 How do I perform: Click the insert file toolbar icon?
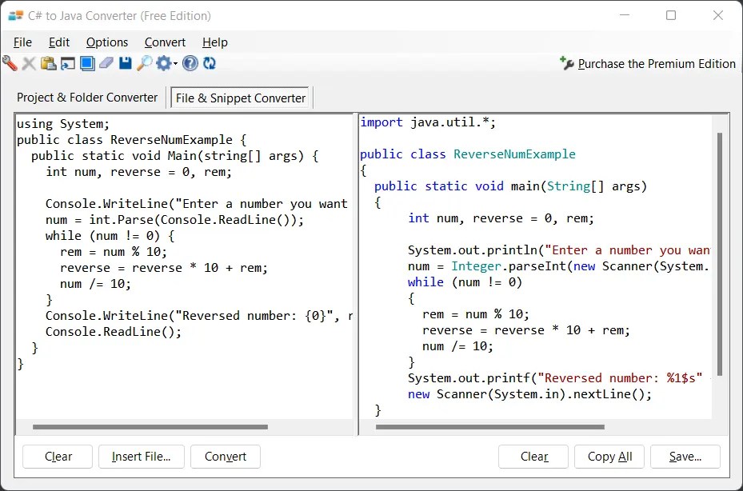(66, 62)
